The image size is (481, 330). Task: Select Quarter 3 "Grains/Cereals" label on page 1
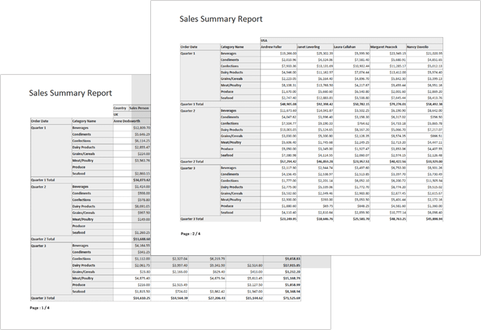[83, 272]
